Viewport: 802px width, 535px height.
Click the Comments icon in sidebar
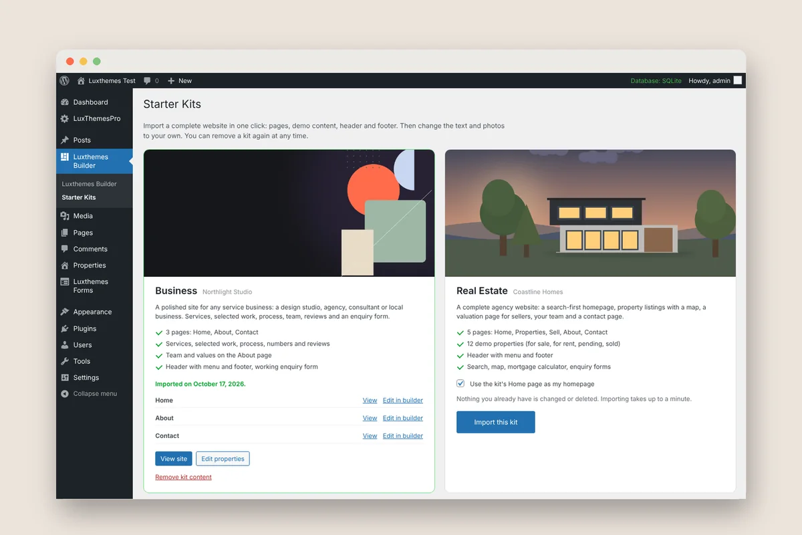click(65, 249)
